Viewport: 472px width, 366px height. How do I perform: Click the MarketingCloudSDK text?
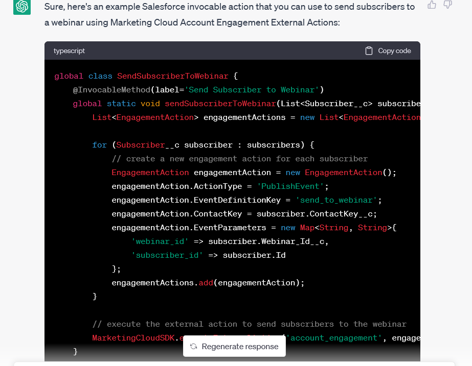tap(133, 338)
